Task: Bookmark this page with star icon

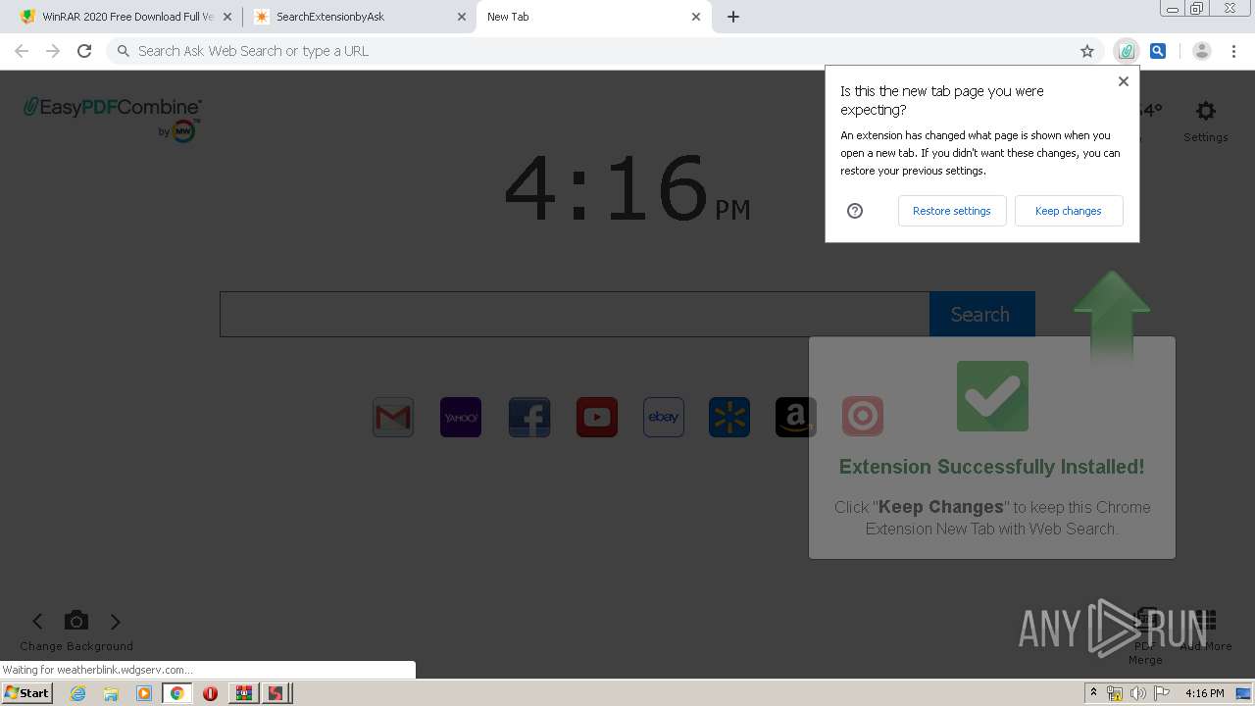Action: pos(1087,51)
